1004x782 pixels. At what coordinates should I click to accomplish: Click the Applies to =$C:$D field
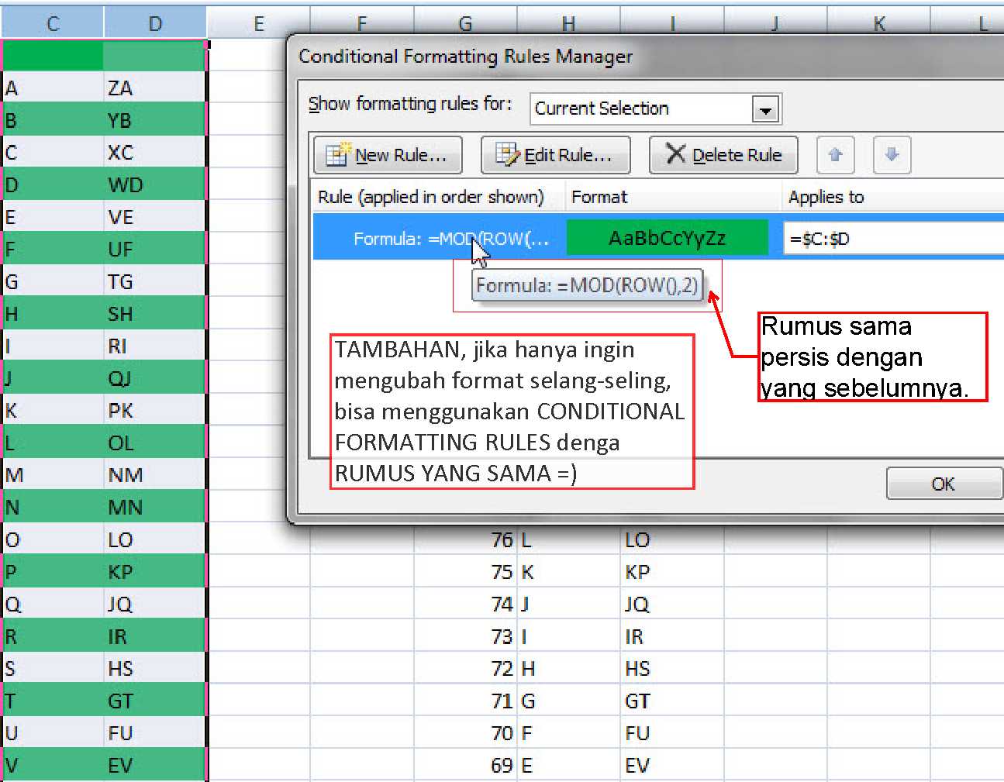pos(892,239)
